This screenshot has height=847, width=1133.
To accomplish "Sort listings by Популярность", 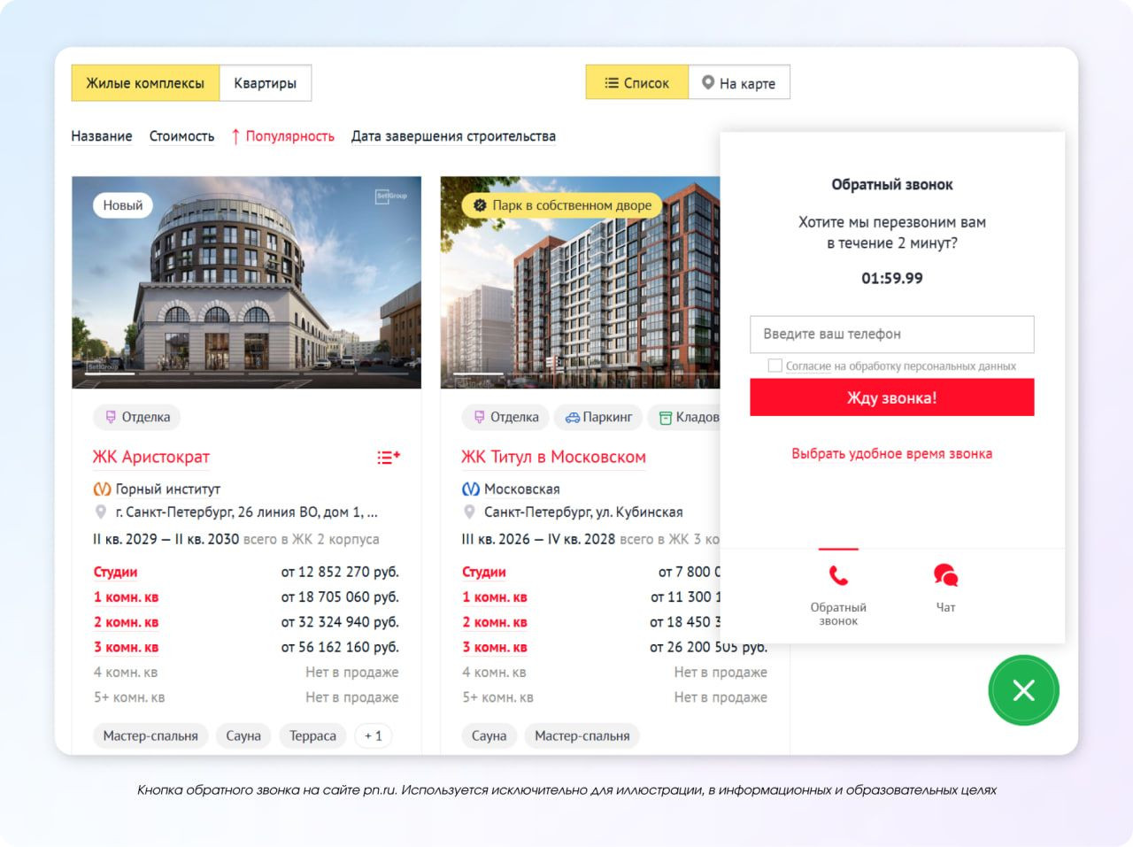I will 289,136.
